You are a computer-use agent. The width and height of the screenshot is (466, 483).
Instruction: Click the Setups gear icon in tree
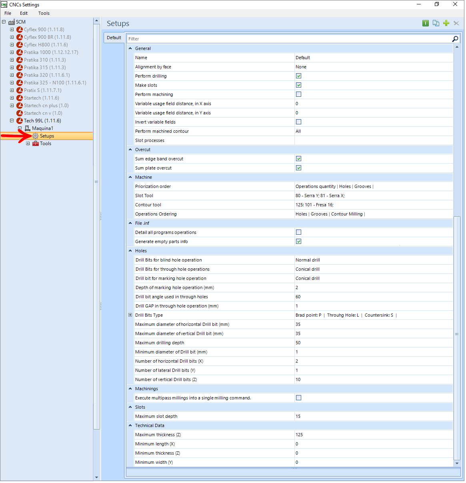36,136
